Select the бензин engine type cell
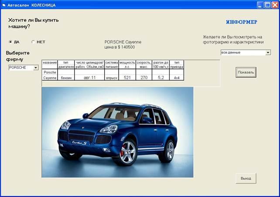This screenshot has height=197, width=280. pyautogui.click(x=66, y=78)
